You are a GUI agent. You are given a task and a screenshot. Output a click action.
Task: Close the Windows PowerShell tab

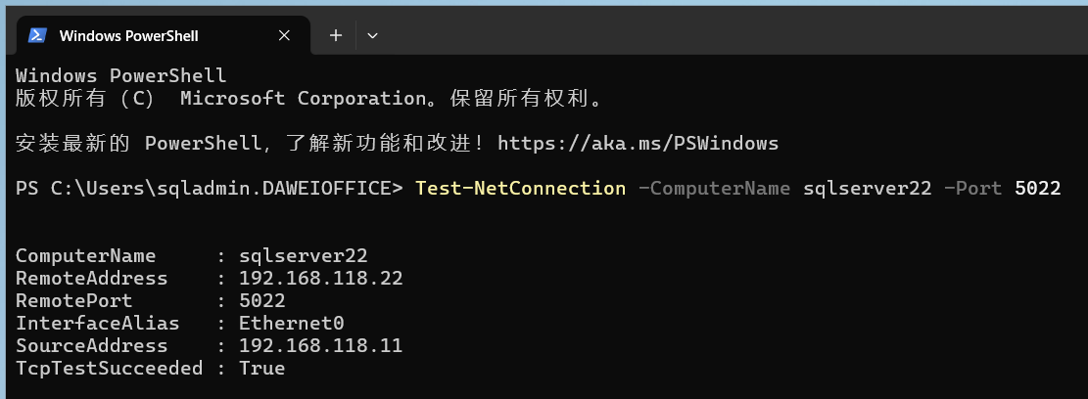pos(284,35)
